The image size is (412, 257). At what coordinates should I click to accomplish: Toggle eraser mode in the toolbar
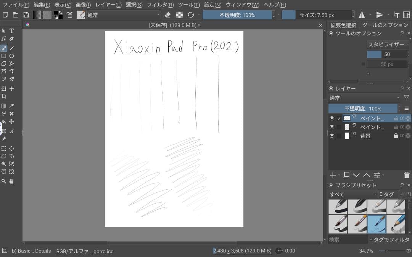(168, 15)
